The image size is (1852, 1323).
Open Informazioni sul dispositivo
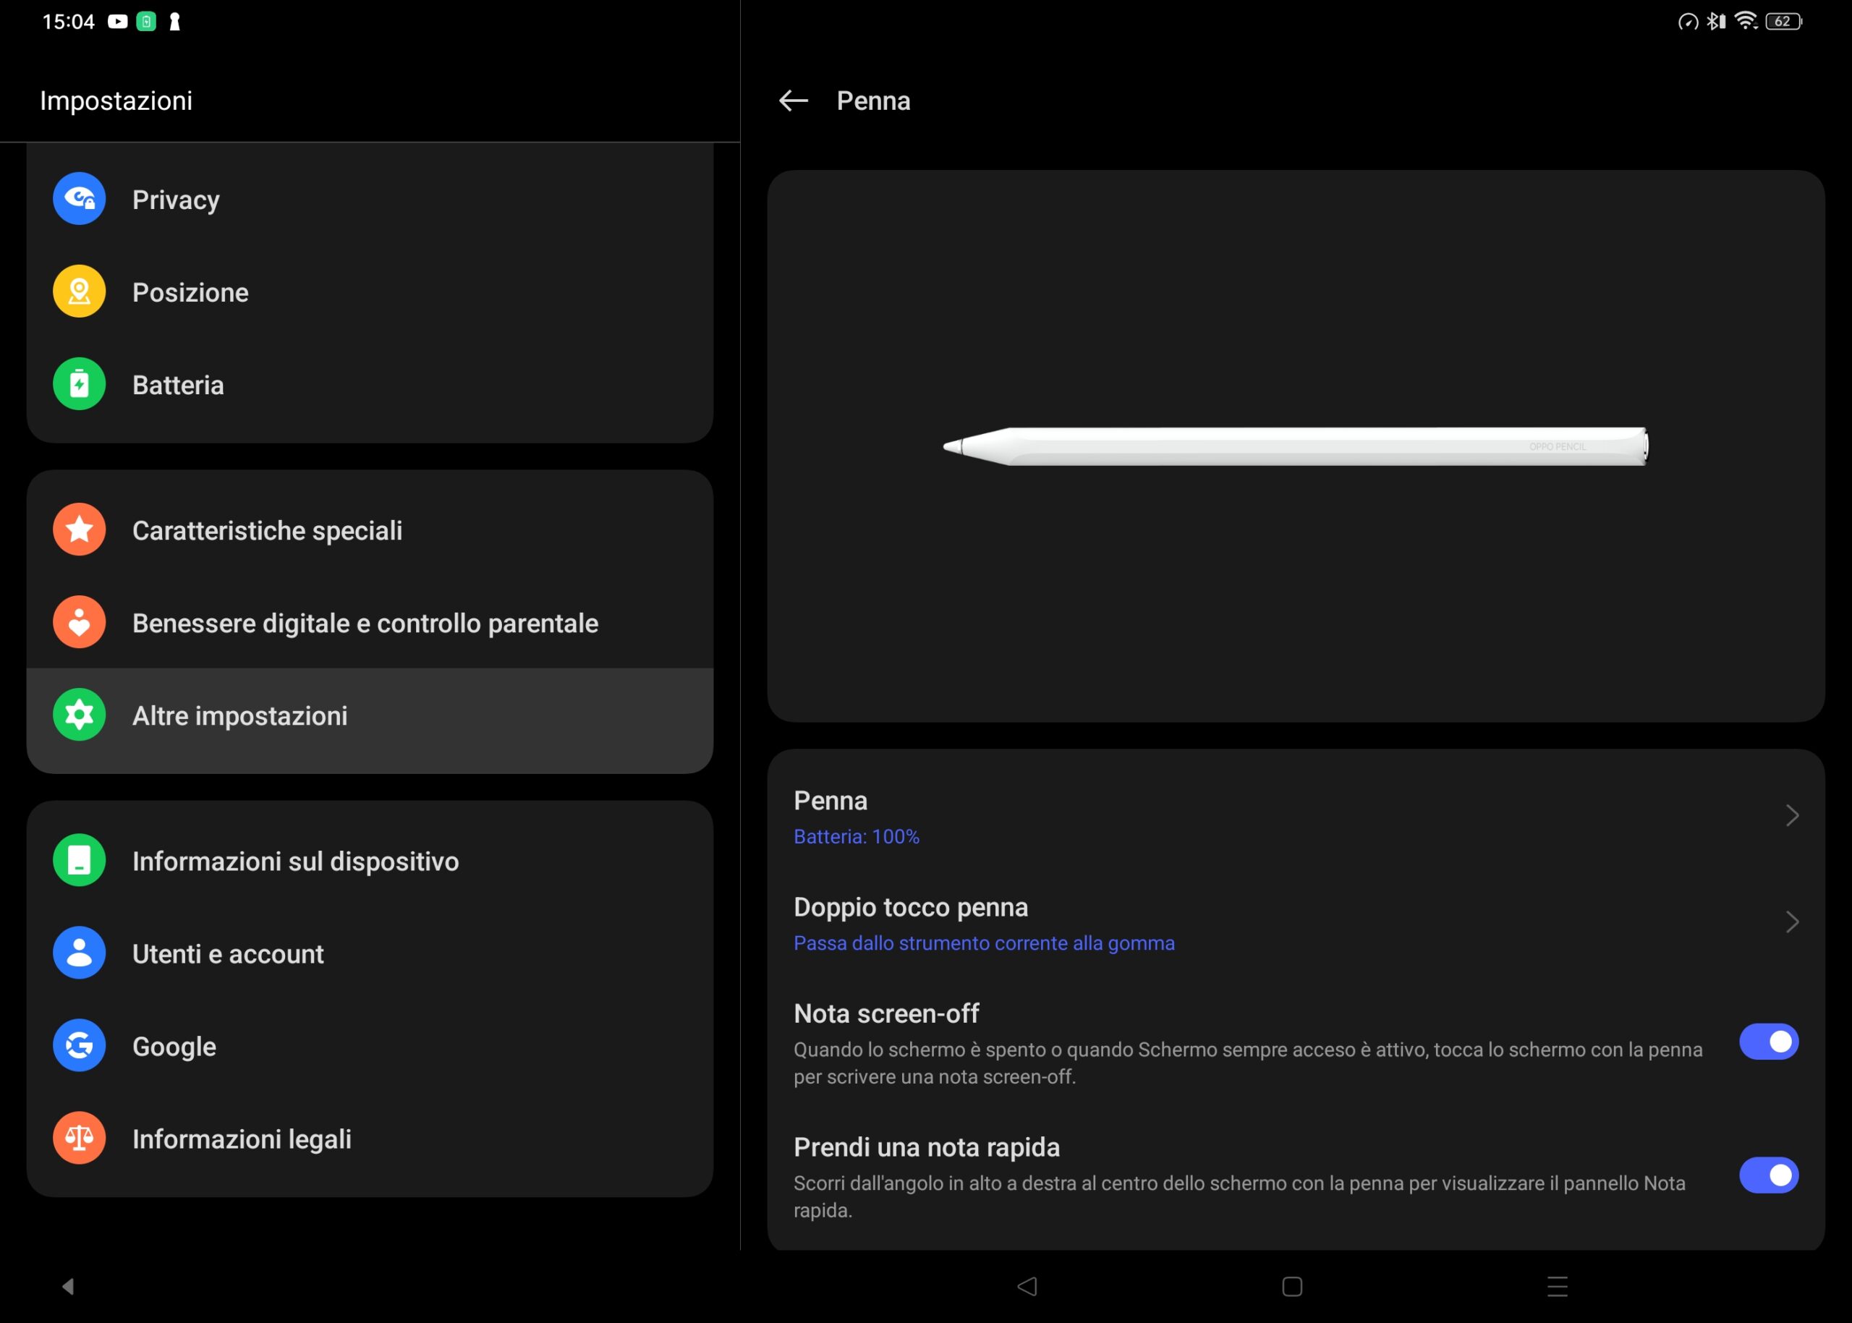[295, 861]
